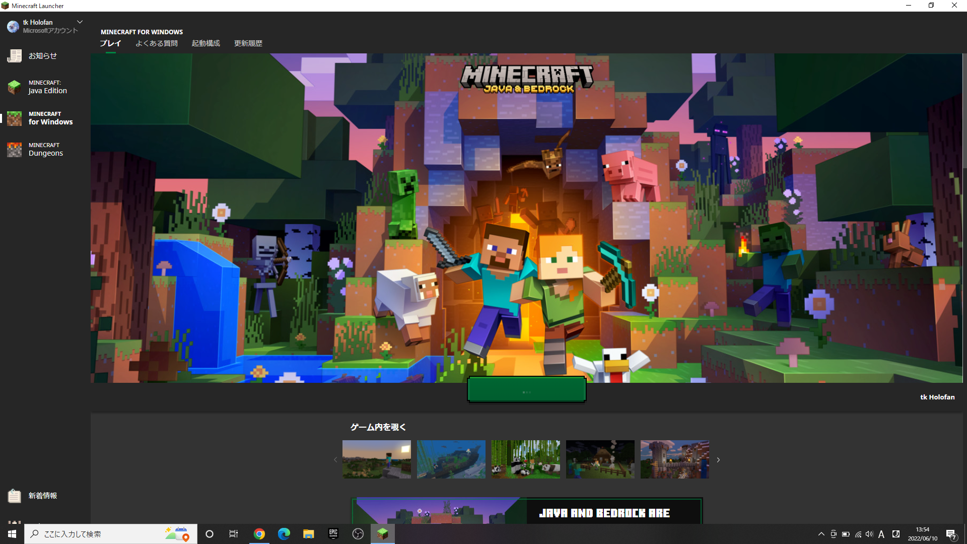Open File Explorer from the taskbar
This screenshot has width=967, height=544.
309,534
